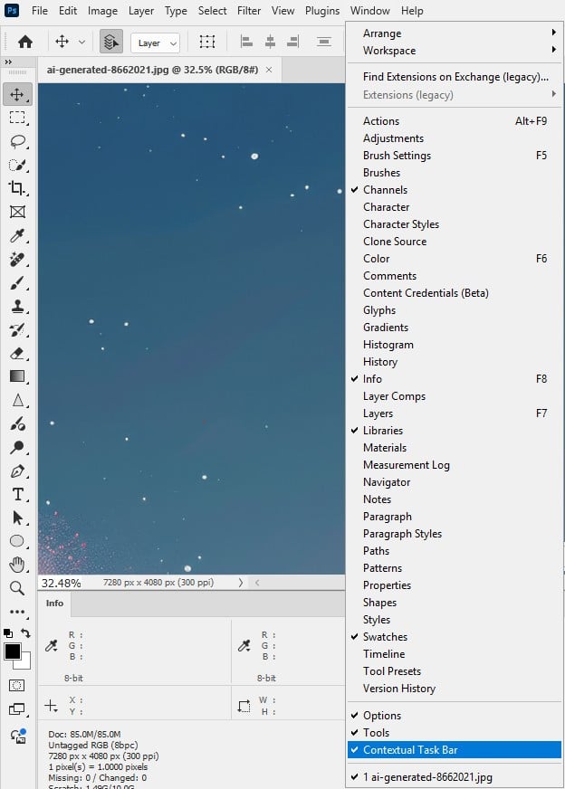Select the Brush tool
The width and height of the screenshot is (565, 789).
(17, 283)
